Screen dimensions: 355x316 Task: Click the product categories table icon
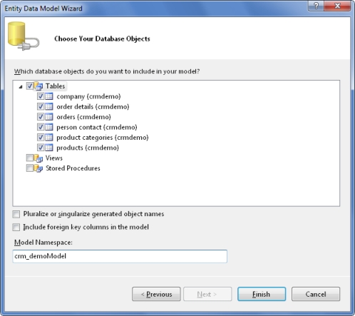[49, 137]
